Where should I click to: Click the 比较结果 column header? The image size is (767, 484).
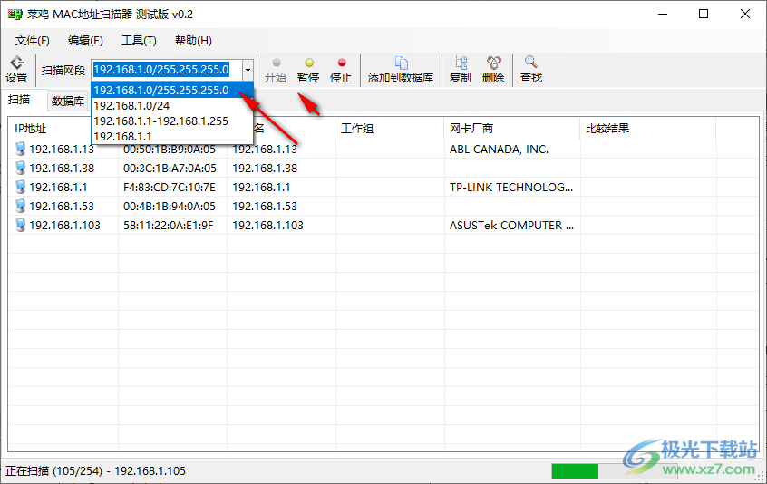point(607,129)
